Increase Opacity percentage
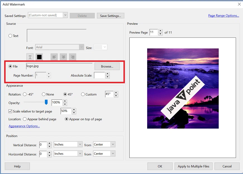Viewport: 243px width, 174px height. (65, 101)
